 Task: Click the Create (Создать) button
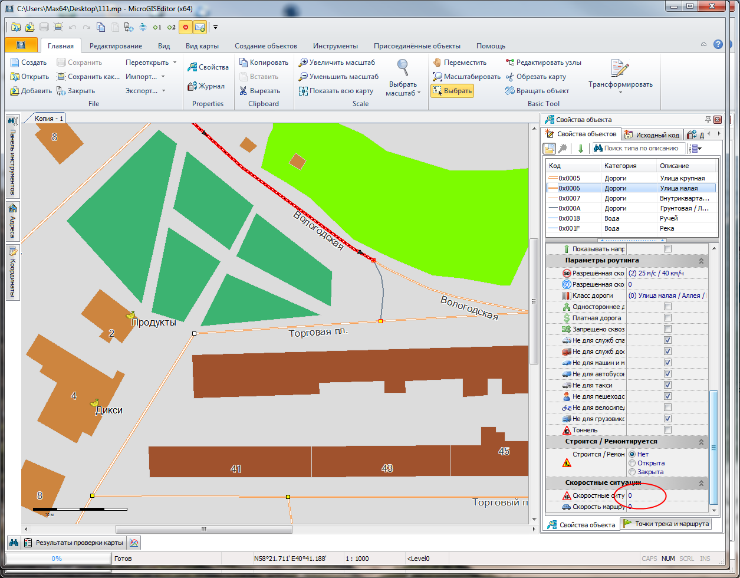28,63
